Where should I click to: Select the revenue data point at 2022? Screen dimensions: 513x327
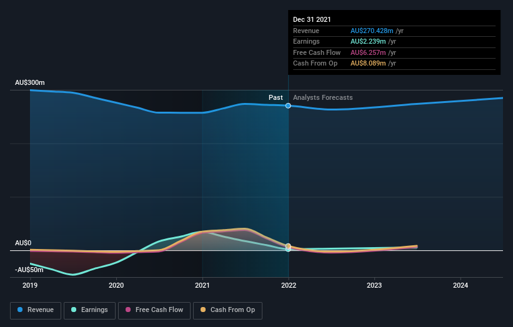pyautogui.click(x=288, y=105)
